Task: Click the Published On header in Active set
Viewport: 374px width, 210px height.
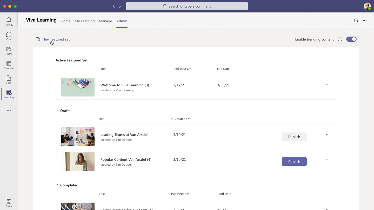Action: [182, 69]
